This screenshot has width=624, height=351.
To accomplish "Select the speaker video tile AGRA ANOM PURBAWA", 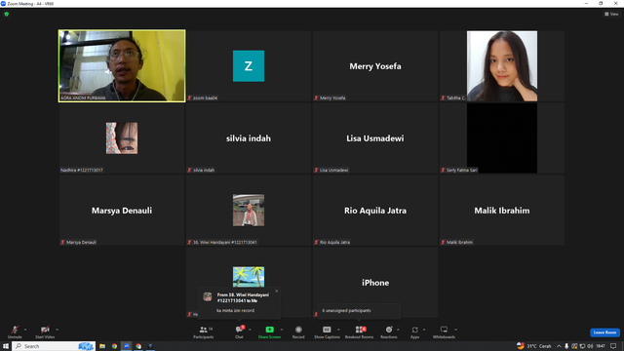I will (x=122, y=66).
